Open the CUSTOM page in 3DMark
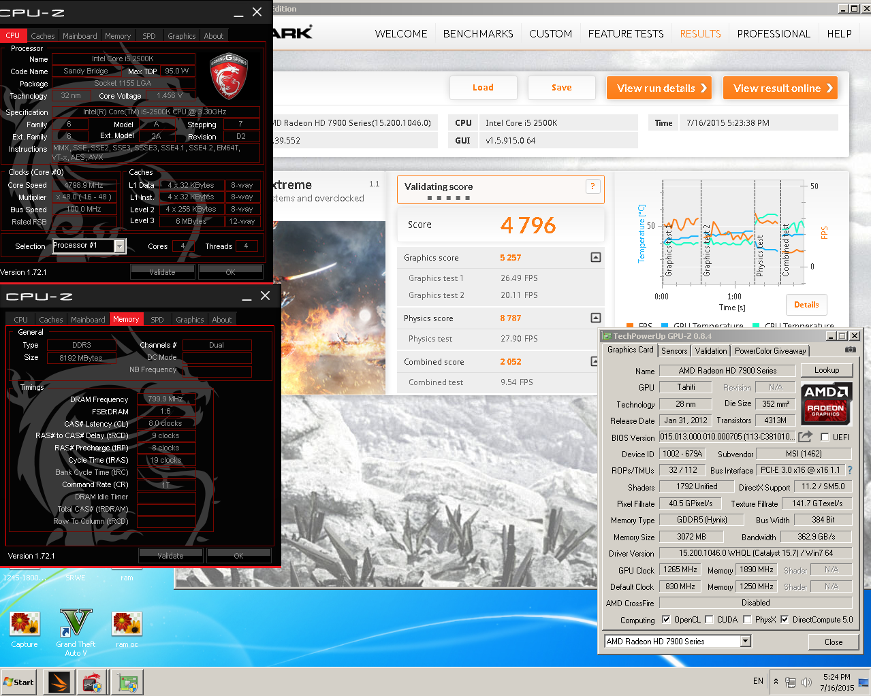The height and width of the screenshot is (696, 871). click(551, 34)
